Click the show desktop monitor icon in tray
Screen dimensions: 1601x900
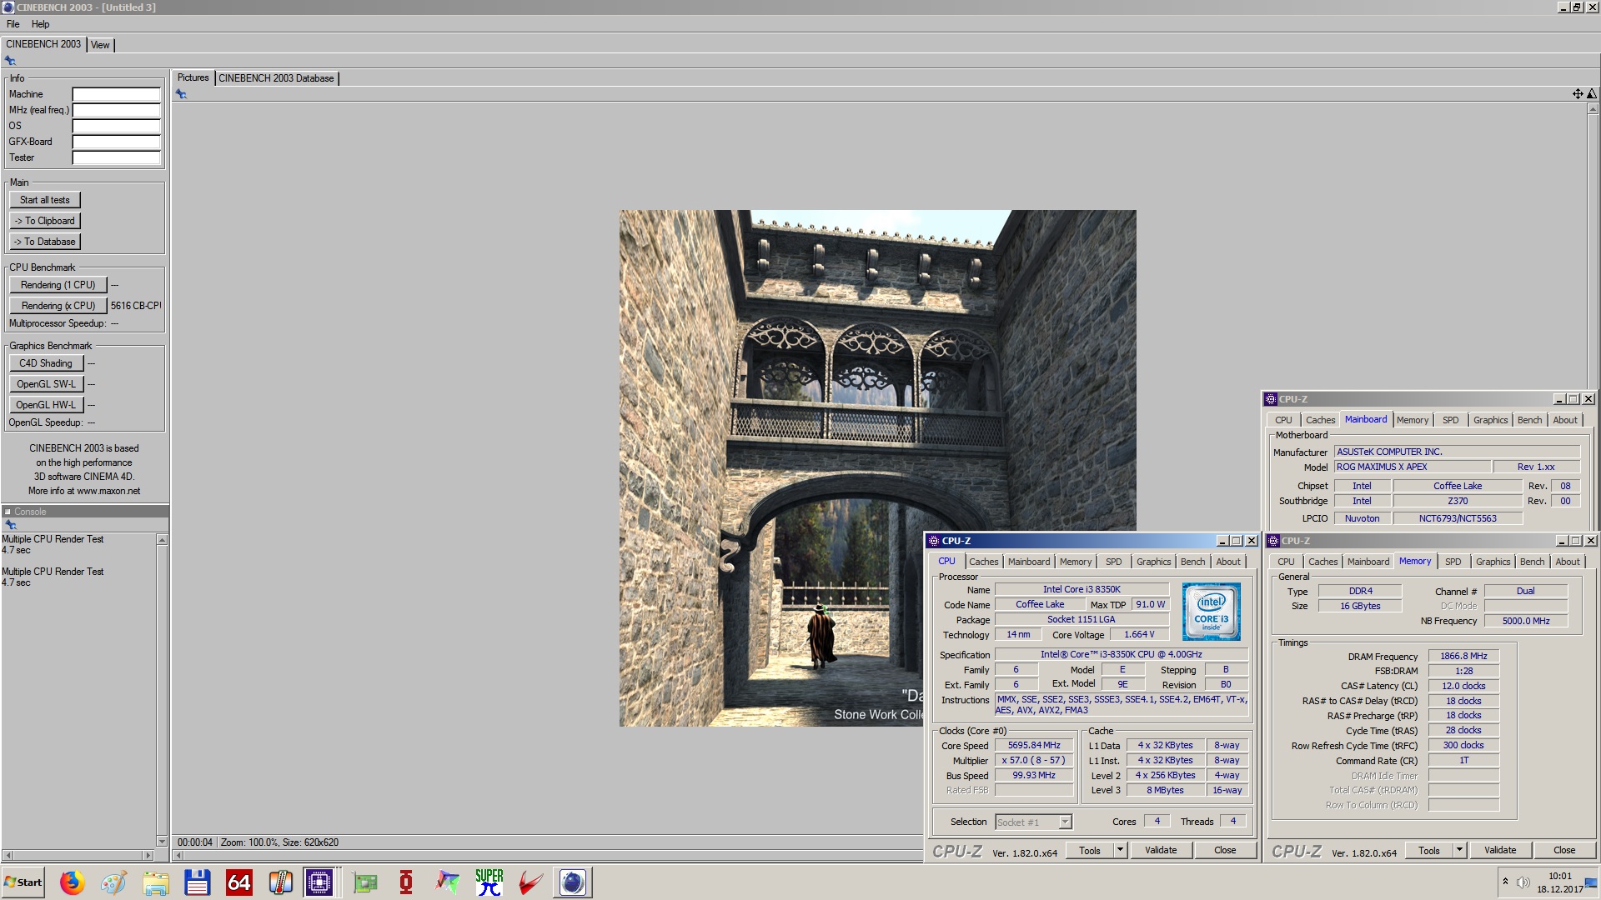[1591, 882]
